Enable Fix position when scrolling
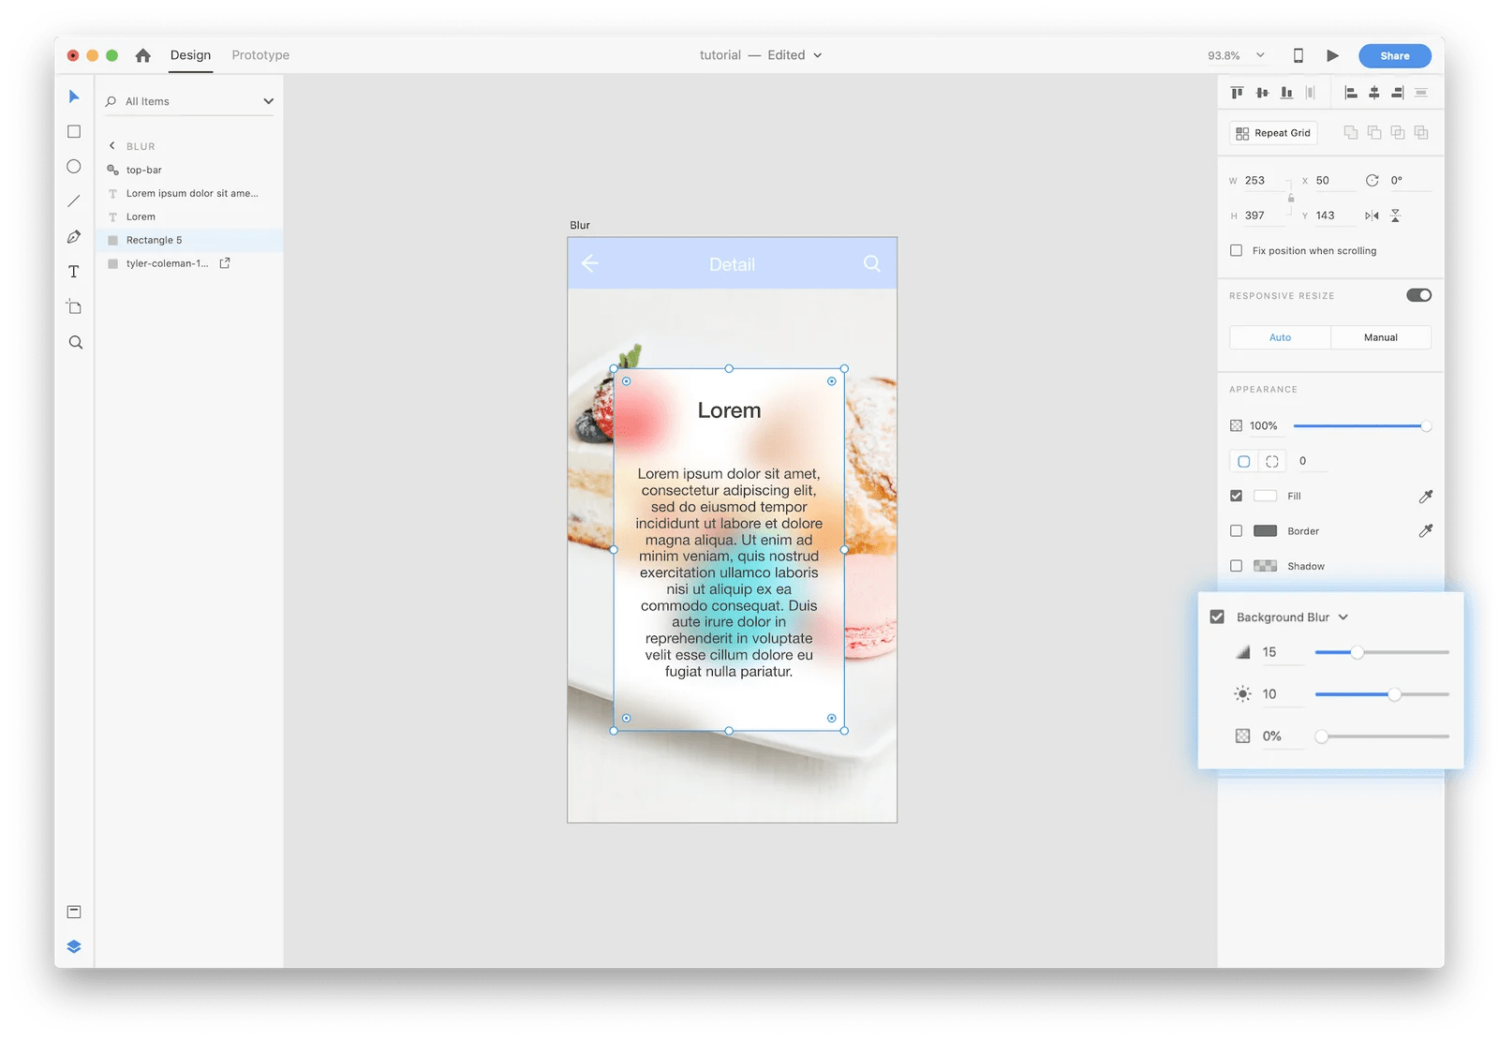 coord(1237,251)
